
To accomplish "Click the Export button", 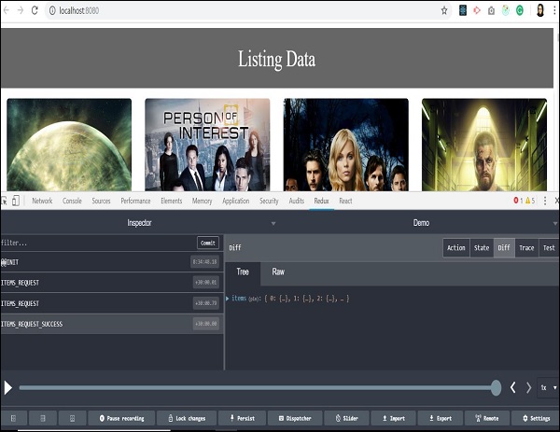I will pos(440,418).
